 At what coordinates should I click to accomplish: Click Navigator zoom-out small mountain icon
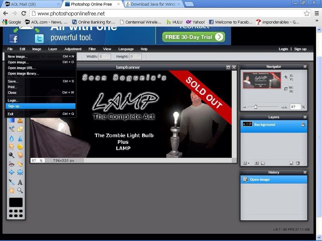pos(244,107)
